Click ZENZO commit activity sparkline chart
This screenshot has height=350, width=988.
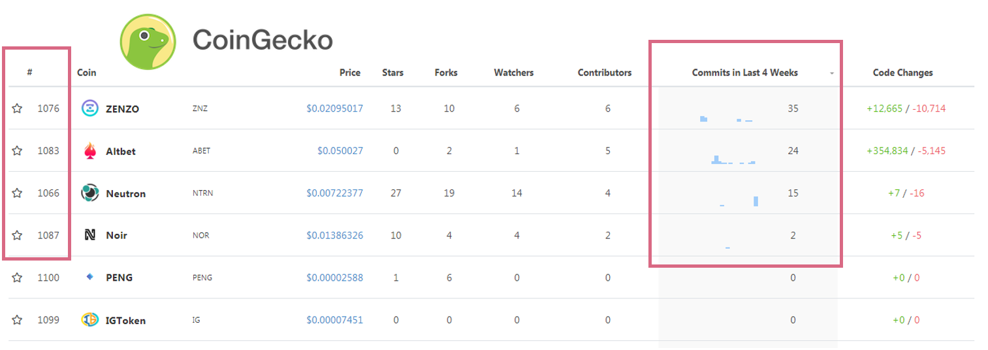(x=726, y=118)
